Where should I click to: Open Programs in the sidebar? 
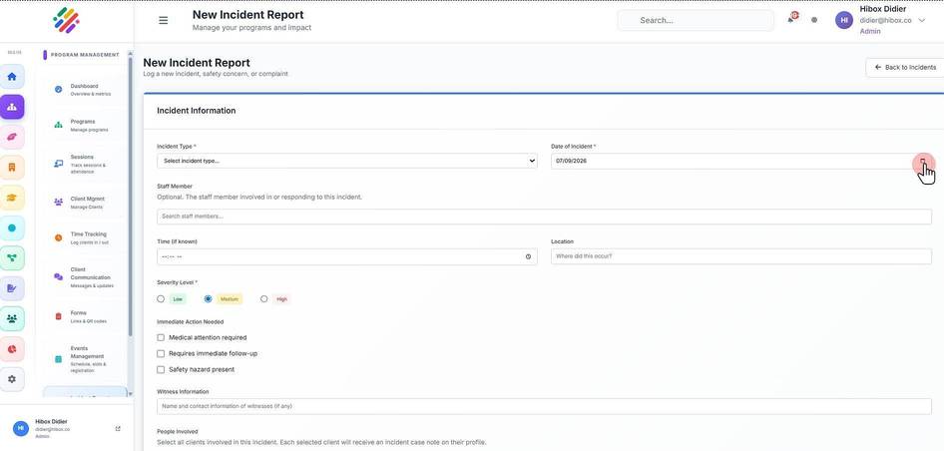click(x=86, y=126)
